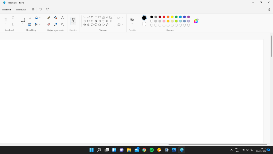The height and width of the screenshot is (154, 273).
Task: Expand the rotate image dropdown arrow
Action: (x=40, y=18)
